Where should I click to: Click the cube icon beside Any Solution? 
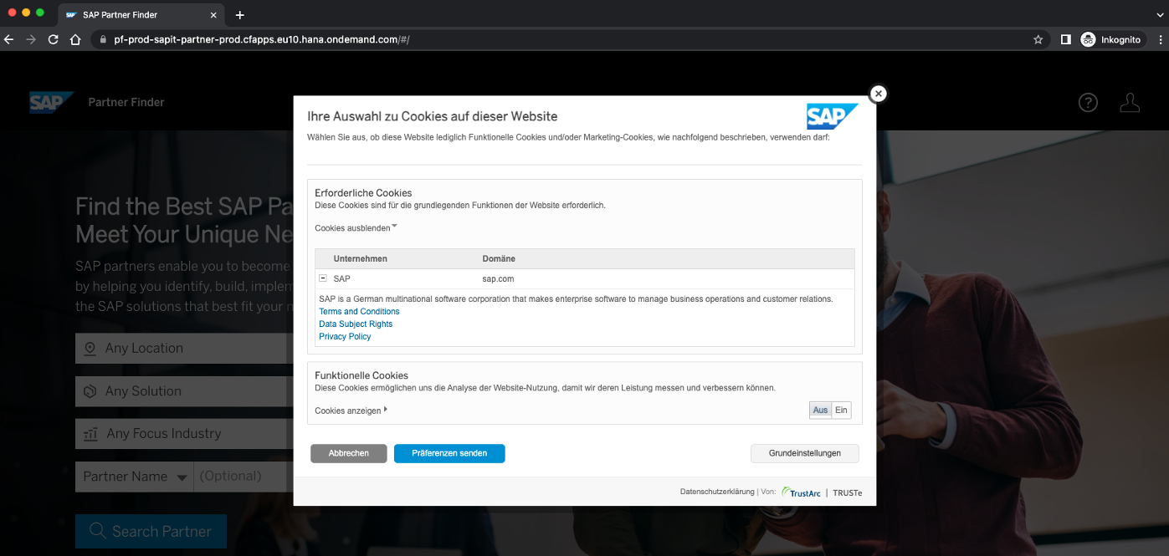[x=90, y=391]
